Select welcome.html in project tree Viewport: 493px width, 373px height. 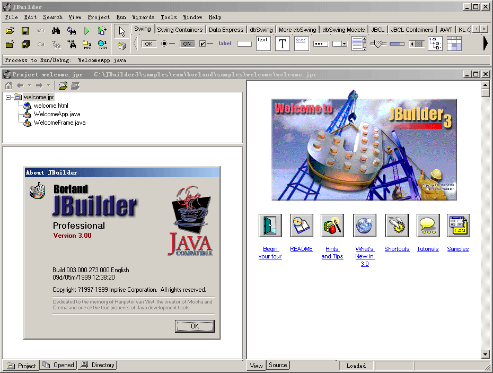pos(51,106)
